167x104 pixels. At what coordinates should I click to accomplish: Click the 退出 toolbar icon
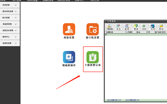coord(161,27)
